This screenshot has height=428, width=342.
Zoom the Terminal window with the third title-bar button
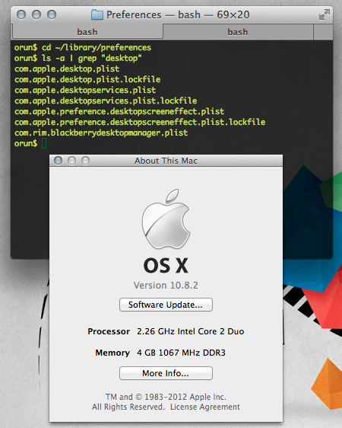coord(52,14)
